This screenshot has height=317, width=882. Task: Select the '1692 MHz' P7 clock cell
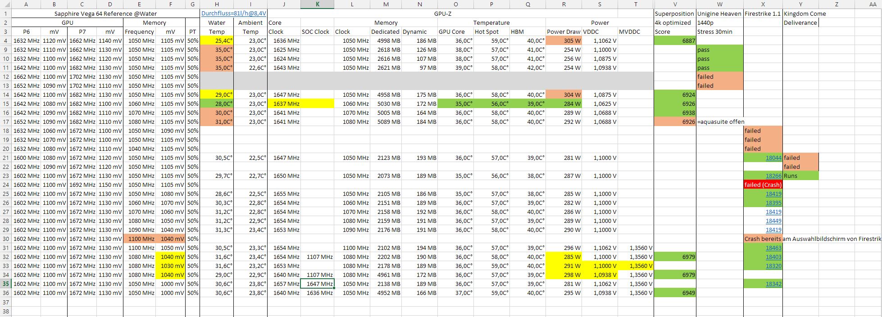pyautogui.click(x=82, y=185)
